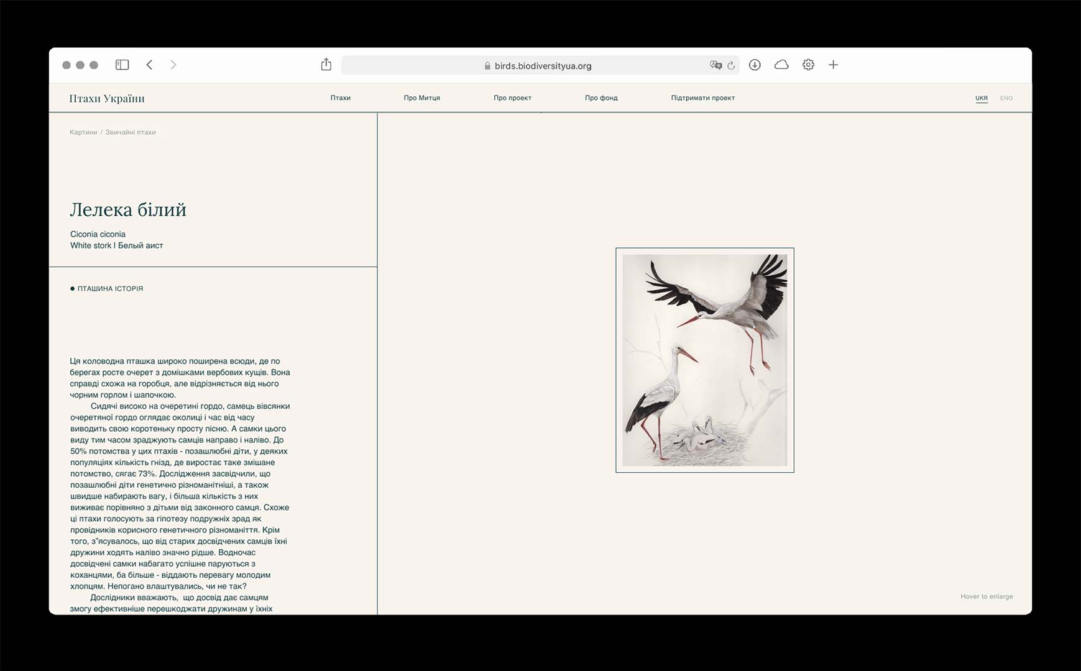Screen dimensions: 1081x671
Task: Focus the birds.biodiversityua.org address field
Action: tap(540, 65)
